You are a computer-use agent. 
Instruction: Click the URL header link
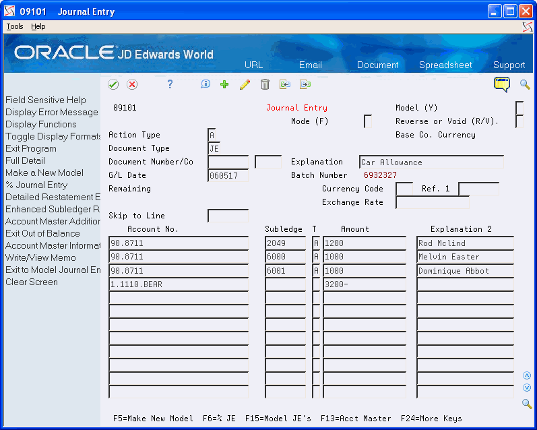coord(253,65)
